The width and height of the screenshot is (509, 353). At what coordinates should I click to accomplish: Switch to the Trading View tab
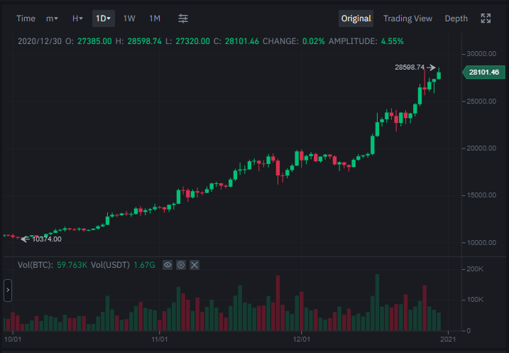(x=407, y=18)
